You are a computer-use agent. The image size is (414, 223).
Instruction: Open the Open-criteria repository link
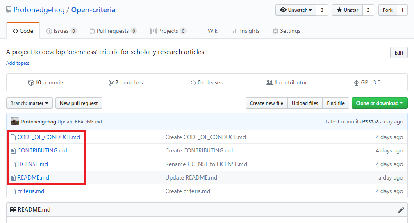click(93, 10)
